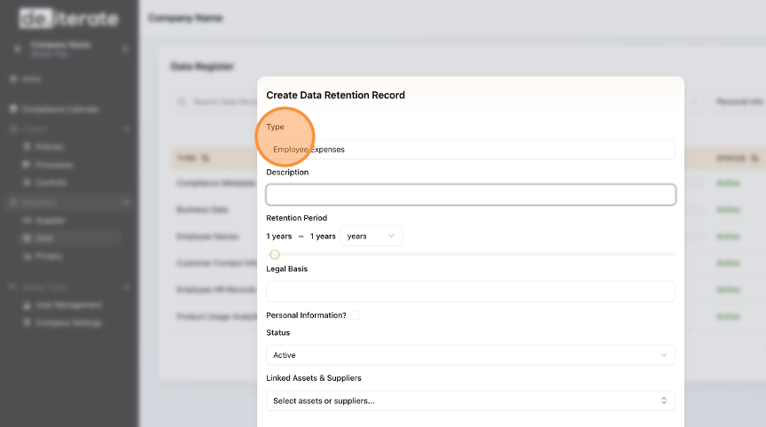Open the Supplier register in the sidebar
Viewport: 766px width, 427px height.
27,220
